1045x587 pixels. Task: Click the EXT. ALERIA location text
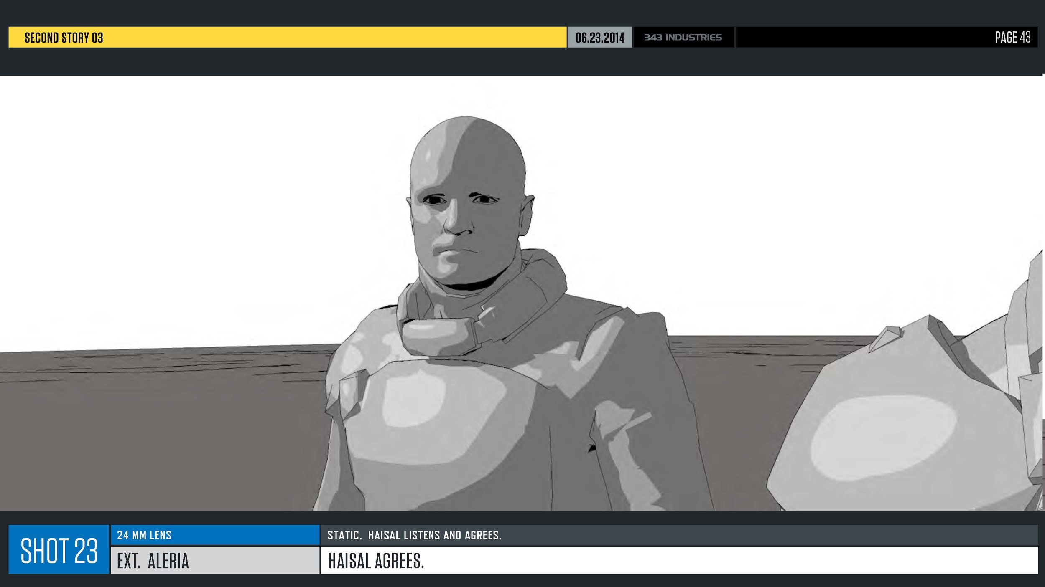pyautogui.click(x=153, y=561)
